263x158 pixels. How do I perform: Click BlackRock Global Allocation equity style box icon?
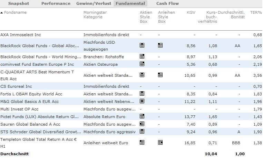coord(142,45)
